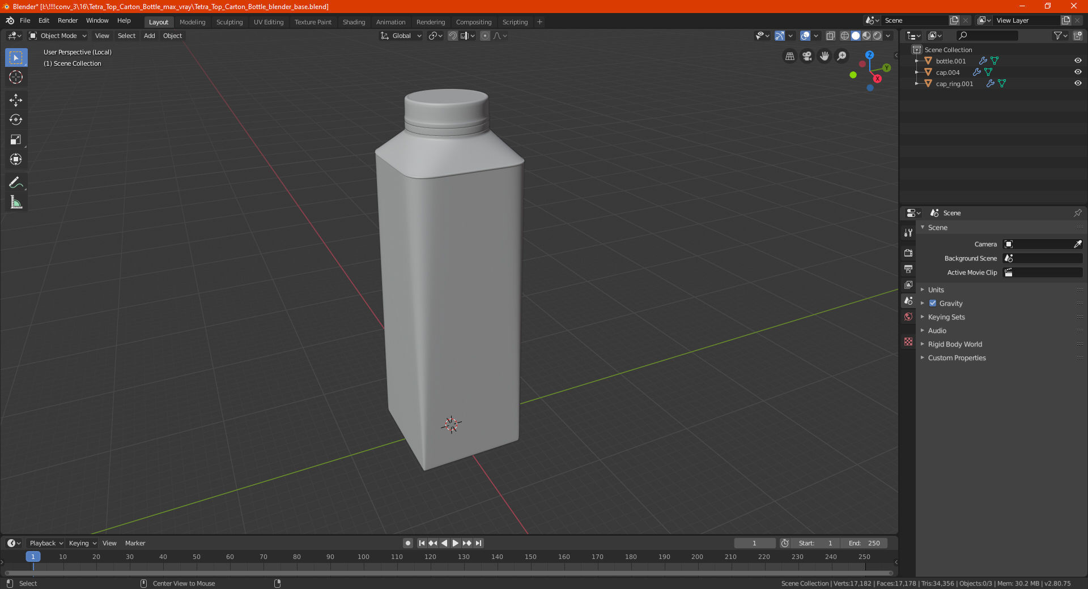Switch to camera view icon
This screenshot has width=1088, height=589.
807,56
